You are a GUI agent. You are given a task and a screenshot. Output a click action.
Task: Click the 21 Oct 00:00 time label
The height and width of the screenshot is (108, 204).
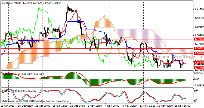pos(42,105)
